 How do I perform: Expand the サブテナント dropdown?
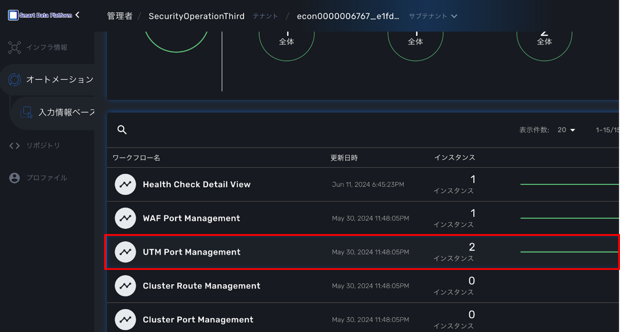pyautogui.click(x=433, y=16)
